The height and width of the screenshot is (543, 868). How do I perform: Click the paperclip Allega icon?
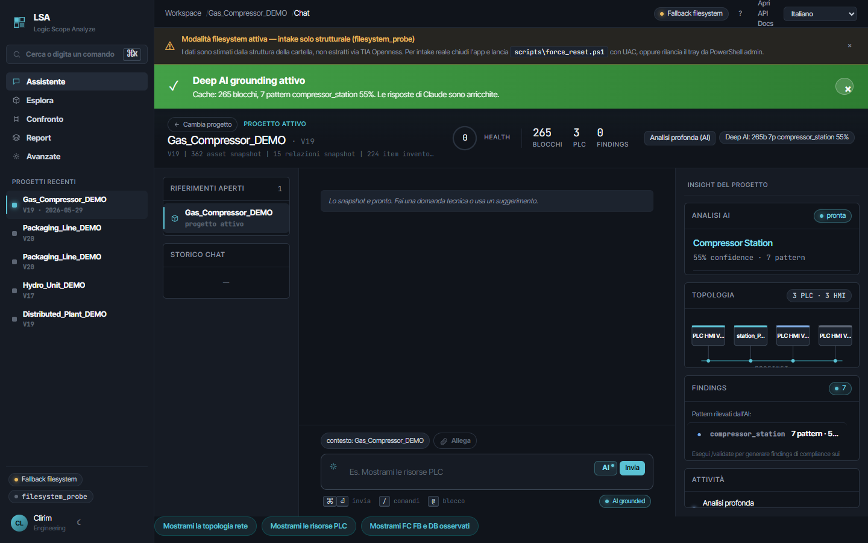point(444,441)
